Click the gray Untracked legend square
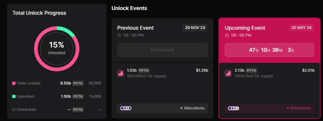323x121 pixels. (14, 109)
